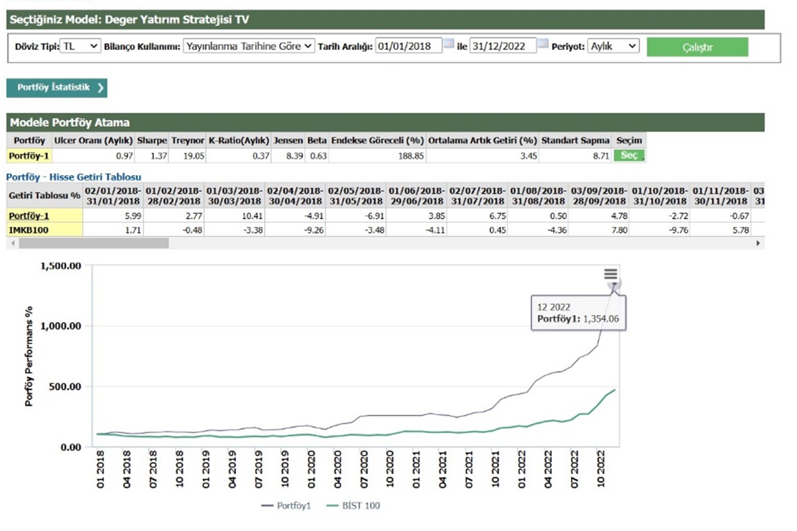Click the green Seç button for Portföy-1
This screenshot has width=797, height=531.
pos(629,155)
